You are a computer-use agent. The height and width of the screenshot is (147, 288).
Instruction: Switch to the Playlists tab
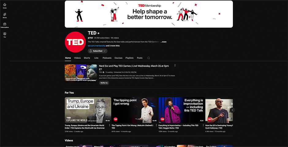pyautogui.click(x=129, y=58)
